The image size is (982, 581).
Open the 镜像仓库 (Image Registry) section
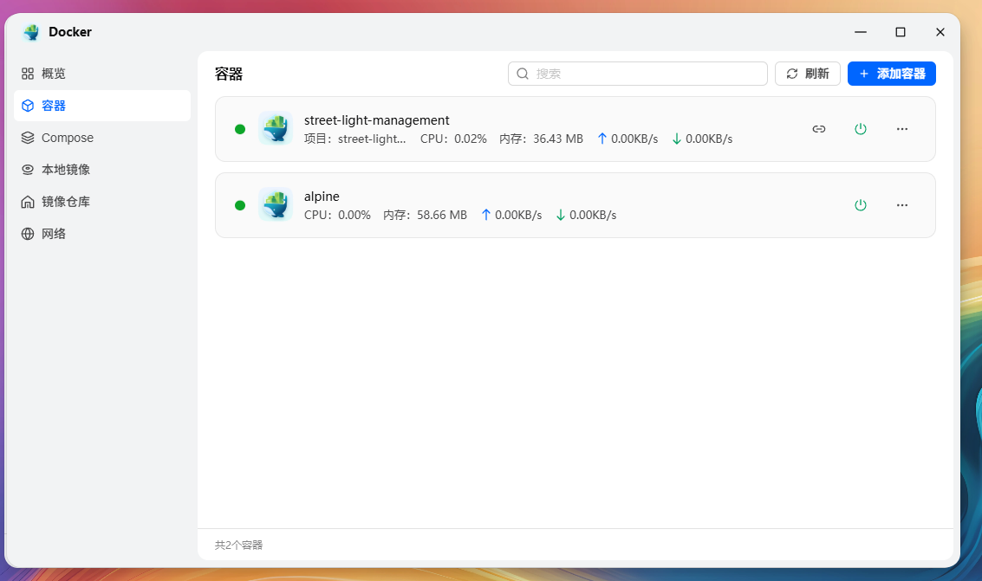tap(60, 201)
